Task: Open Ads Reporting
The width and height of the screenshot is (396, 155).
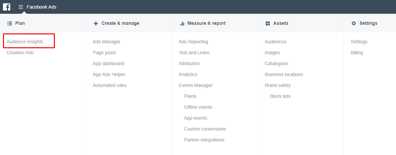Action: click(x=193, y=42)
